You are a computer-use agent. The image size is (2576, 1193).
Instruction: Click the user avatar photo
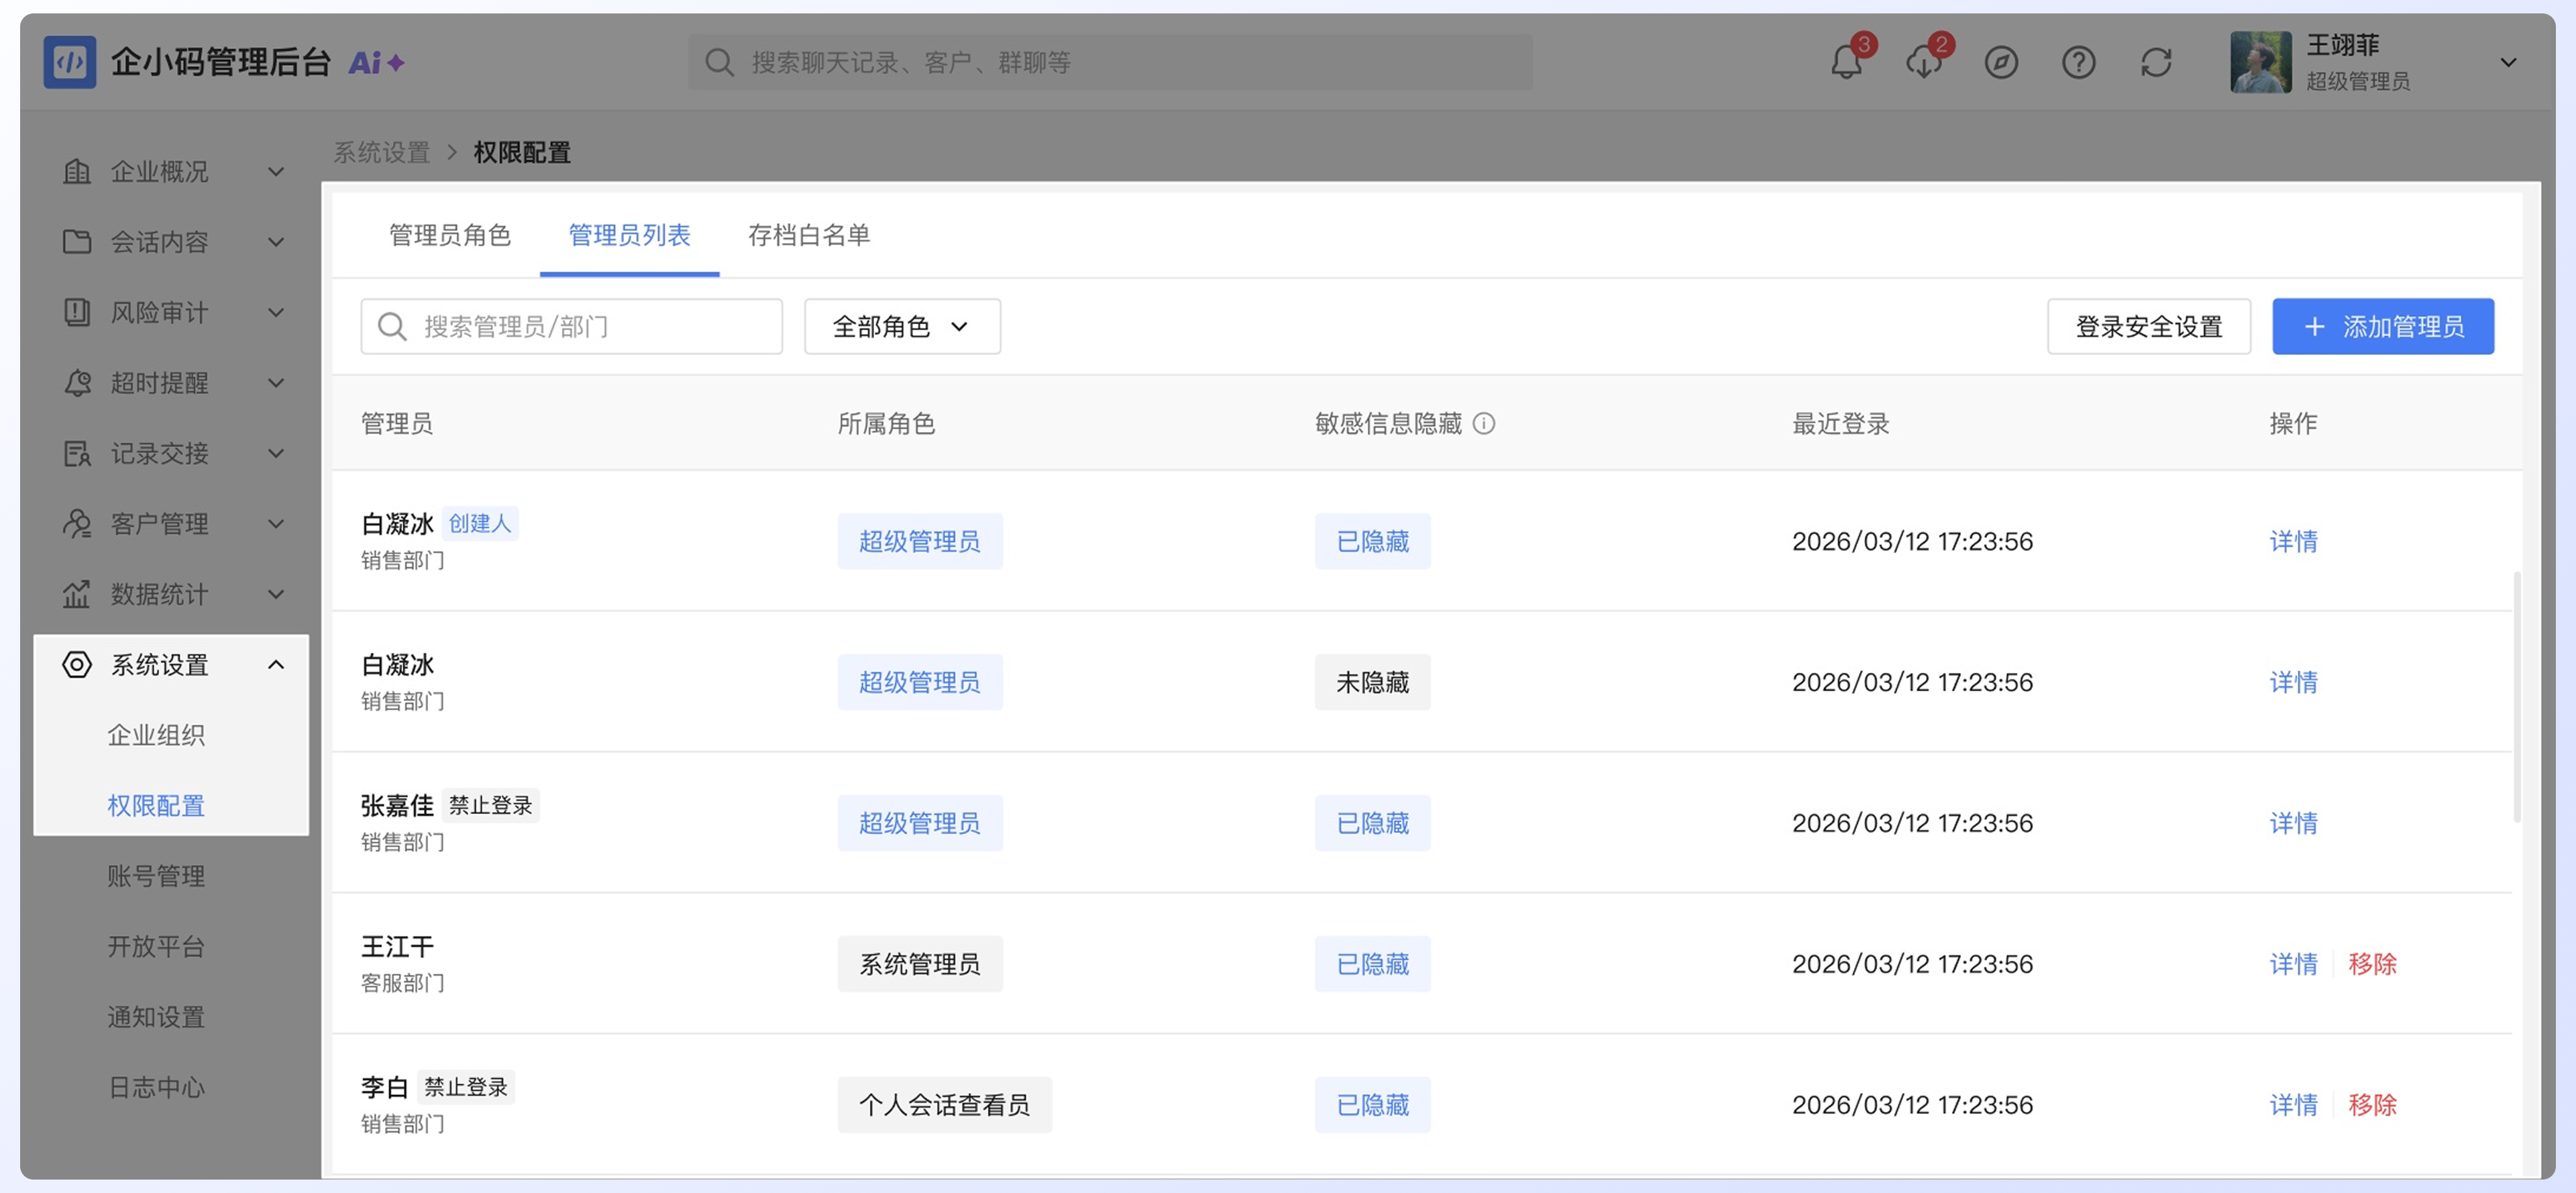pos(2260,62)
